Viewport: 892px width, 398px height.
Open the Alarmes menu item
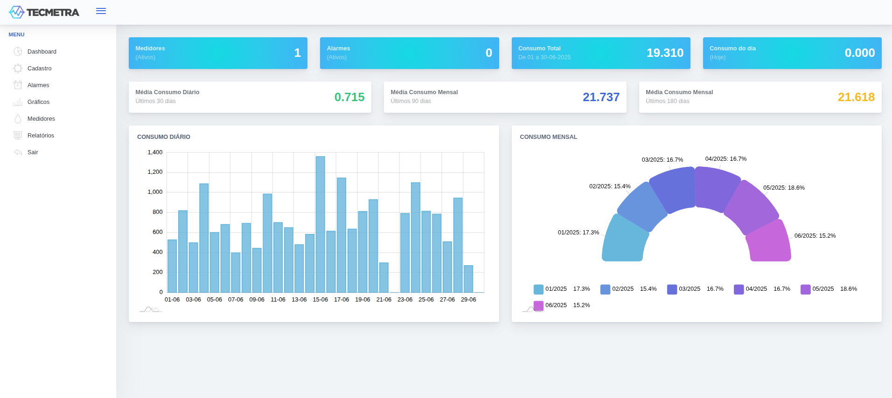[x=38, y=85]
